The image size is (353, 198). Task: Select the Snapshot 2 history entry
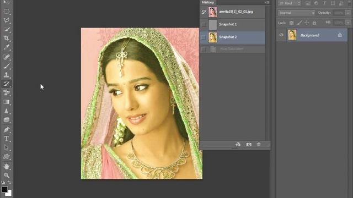tap(232, 37)
